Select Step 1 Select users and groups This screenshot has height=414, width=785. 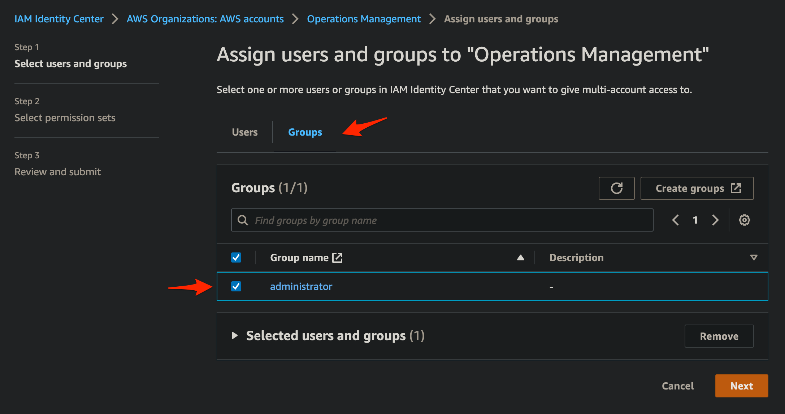(71, 64)
